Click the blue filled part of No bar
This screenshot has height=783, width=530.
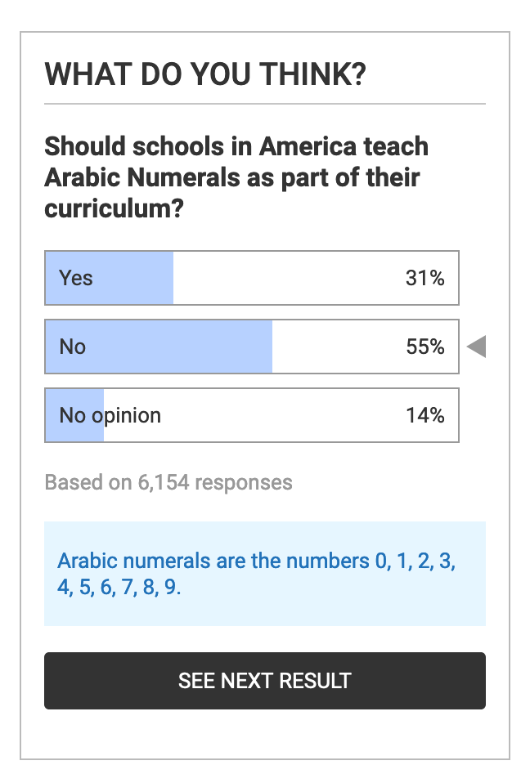pyautogui.click(x=180, y=347)
